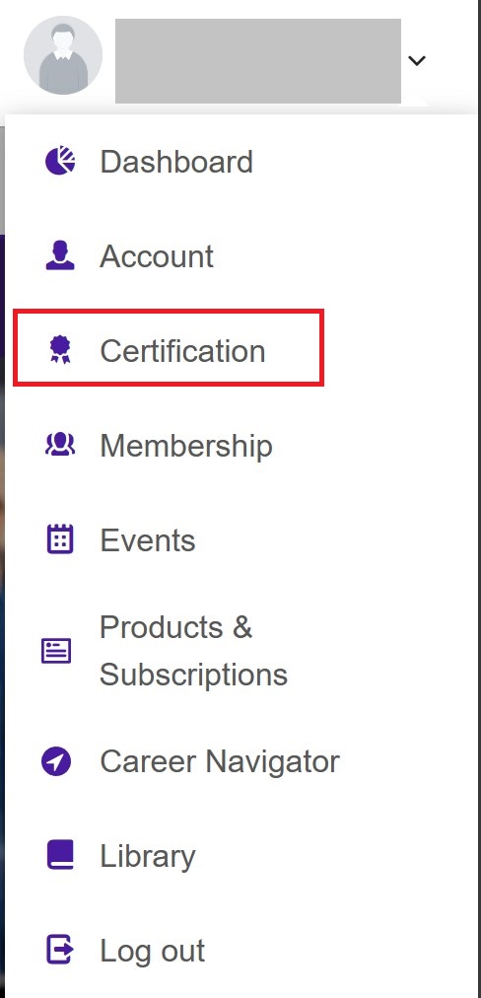
Task: Open the Library text link
Action: coord(148,856)
